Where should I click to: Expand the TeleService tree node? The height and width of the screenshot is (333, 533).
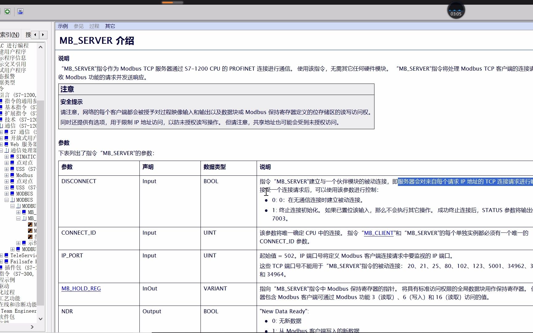point(1,255)
